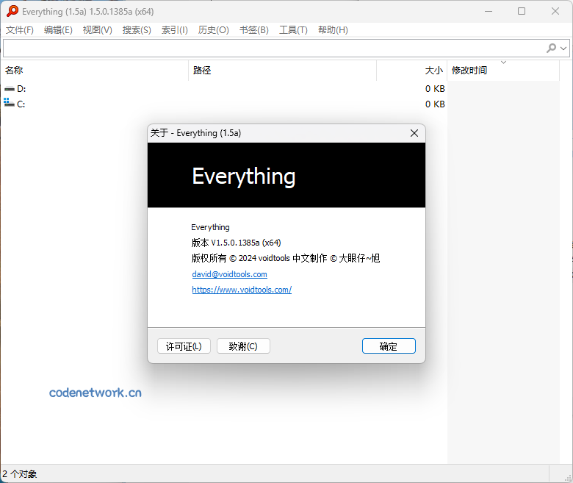The width and height of the screenshot is (573, 483).
Task: Open the 文件(F) menu
Action: 20,30
